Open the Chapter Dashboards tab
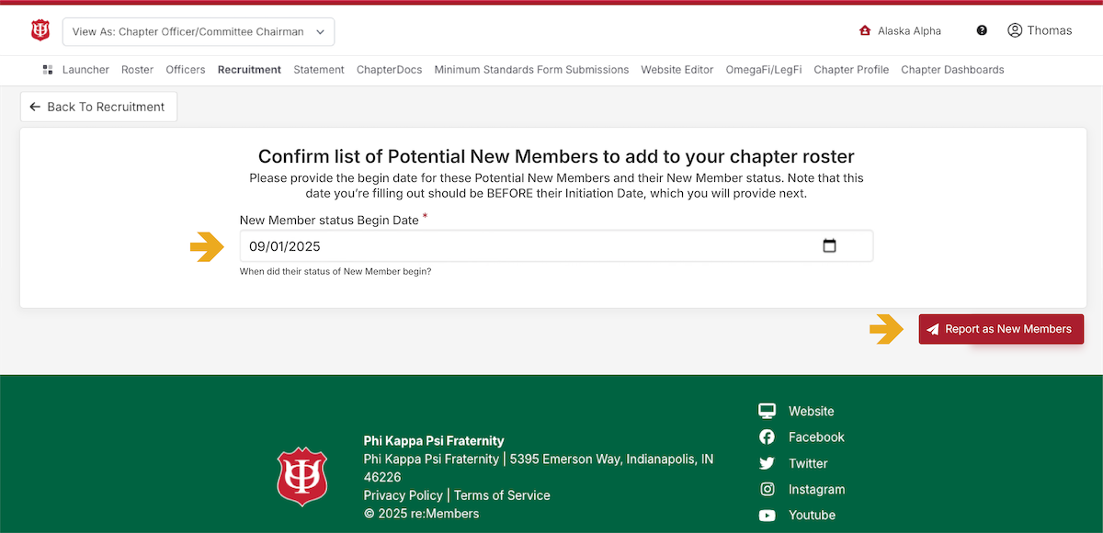The width and height of the screenshot is (1103, 533). coord(952,70)
